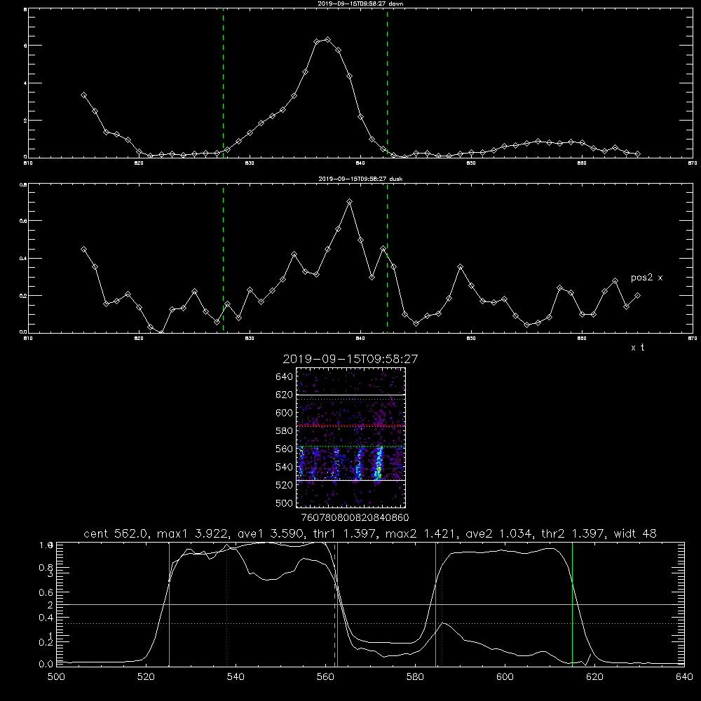Click the heatmap spectrogram image

click(x=351, y=437)
